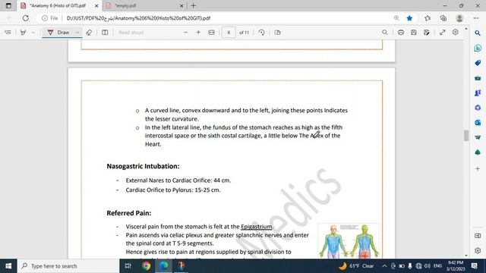Screen dimensions: 486x273
Task: Click the taskbar search box
Action: (68, 266)
